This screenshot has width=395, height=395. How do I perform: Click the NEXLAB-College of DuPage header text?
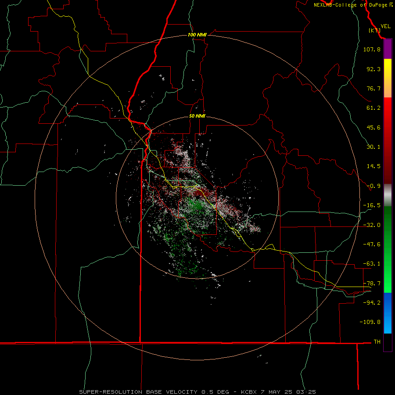(350, 5)
